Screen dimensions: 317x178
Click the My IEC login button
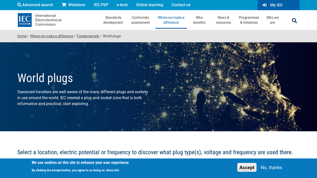pyautogui.click(x=273, y=5)
